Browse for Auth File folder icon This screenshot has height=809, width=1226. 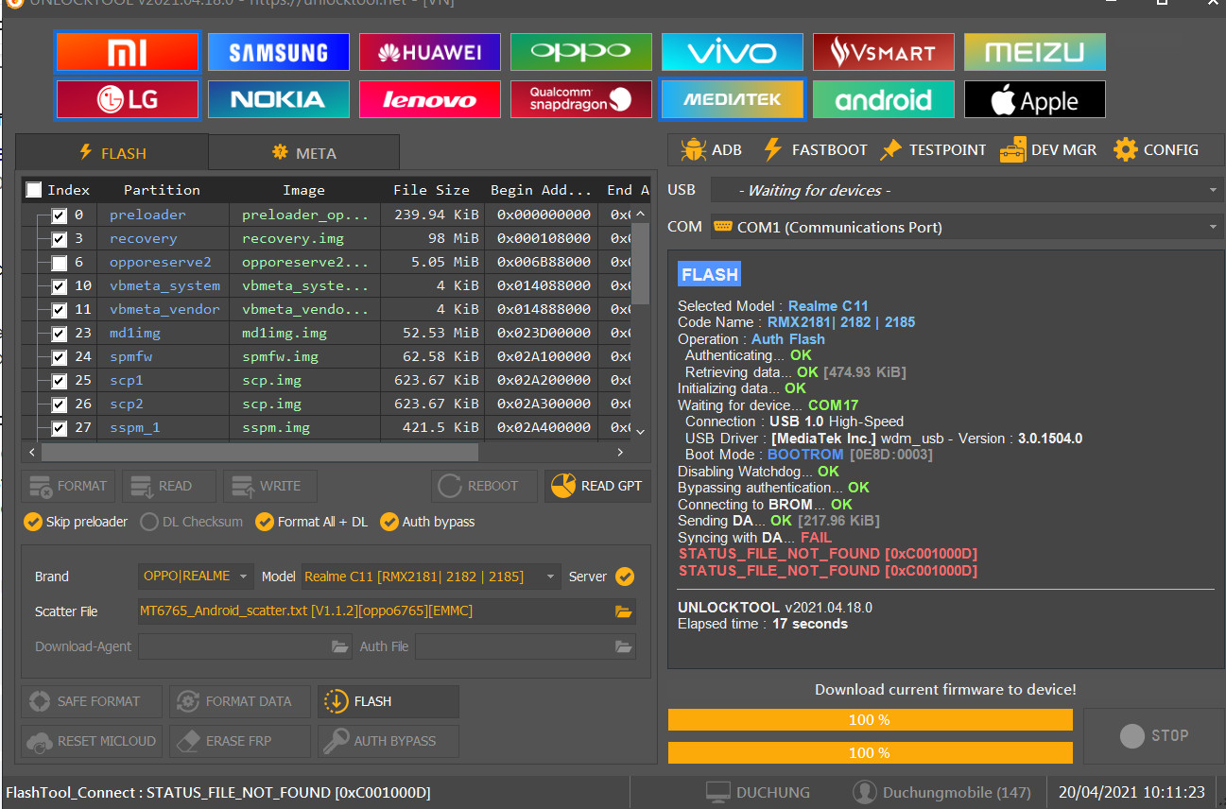[623, 646]
